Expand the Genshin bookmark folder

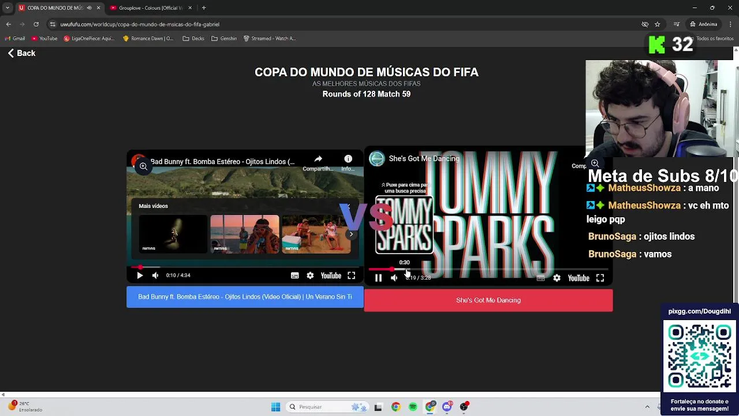coord(224,39)
